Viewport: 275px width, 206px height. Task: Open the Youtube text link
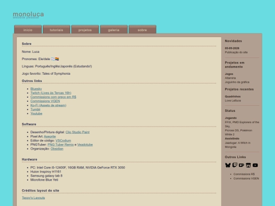click(x=36, y=113)
